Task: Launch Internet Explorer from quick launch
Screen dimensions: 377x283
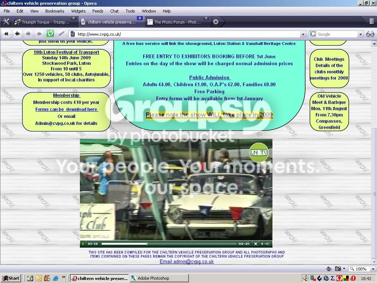Action: [56, 279]
